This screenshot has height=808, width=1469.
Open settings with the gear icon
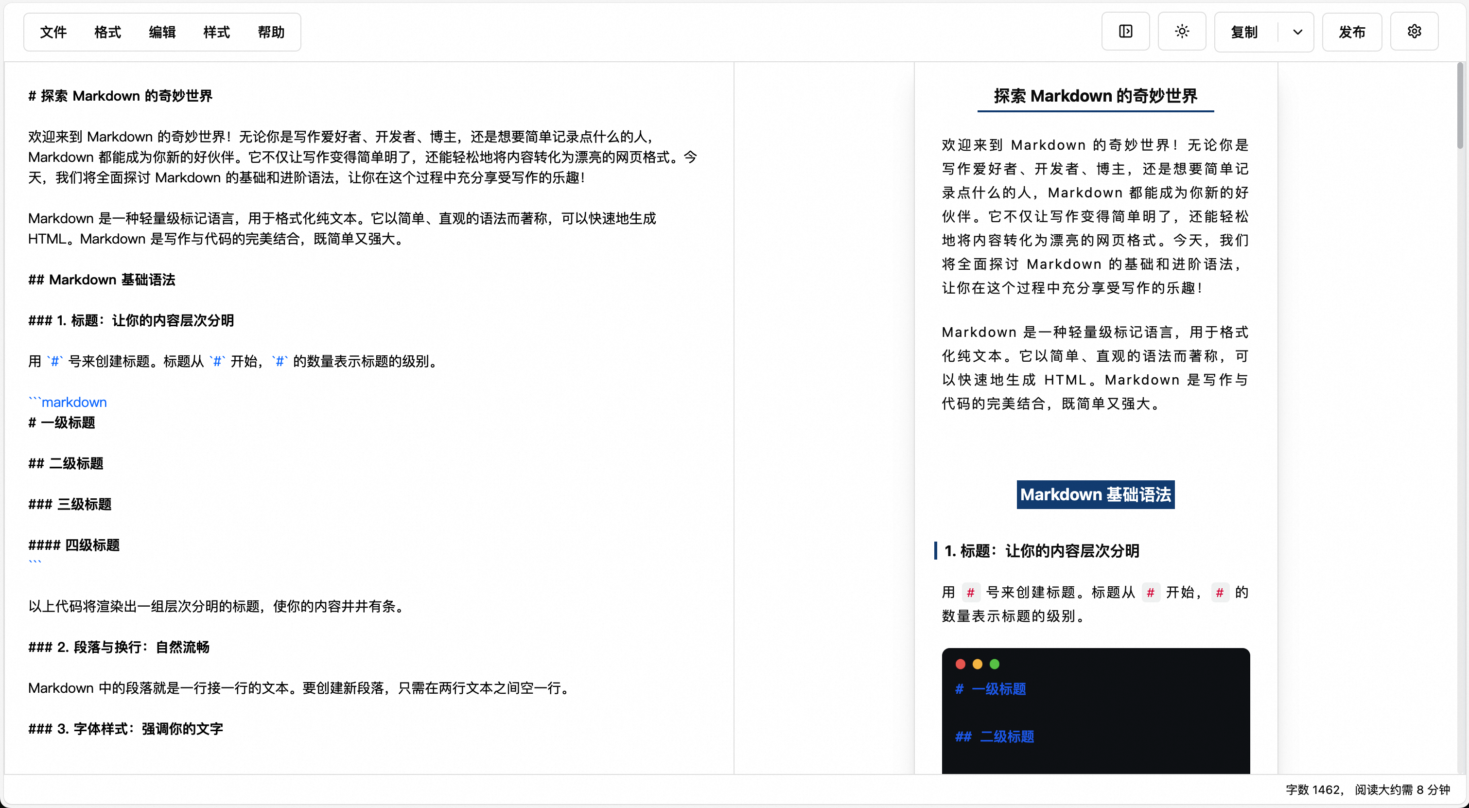pos(1414,32)
